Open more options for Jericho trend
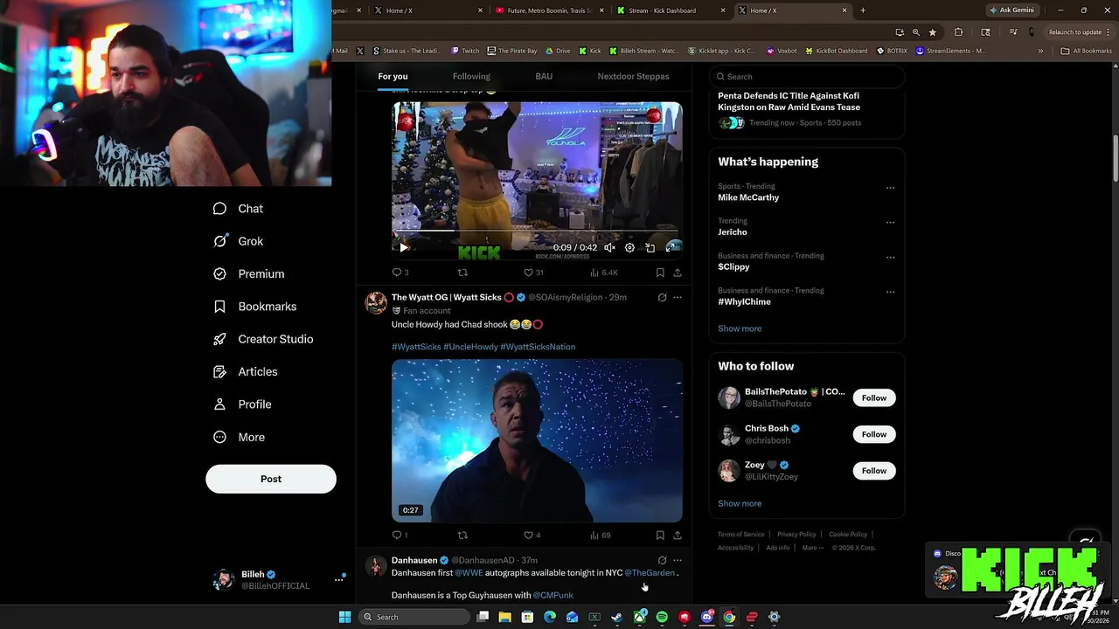This screenshot has width=1119, height=629. [x=890, y=222]
